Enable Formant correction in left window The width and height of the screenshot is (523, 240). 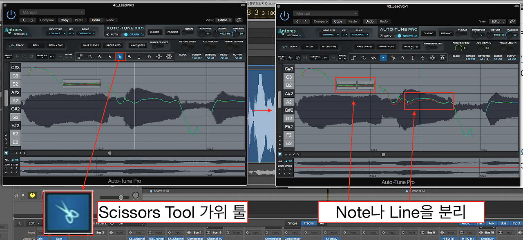[x=173, y=32]
